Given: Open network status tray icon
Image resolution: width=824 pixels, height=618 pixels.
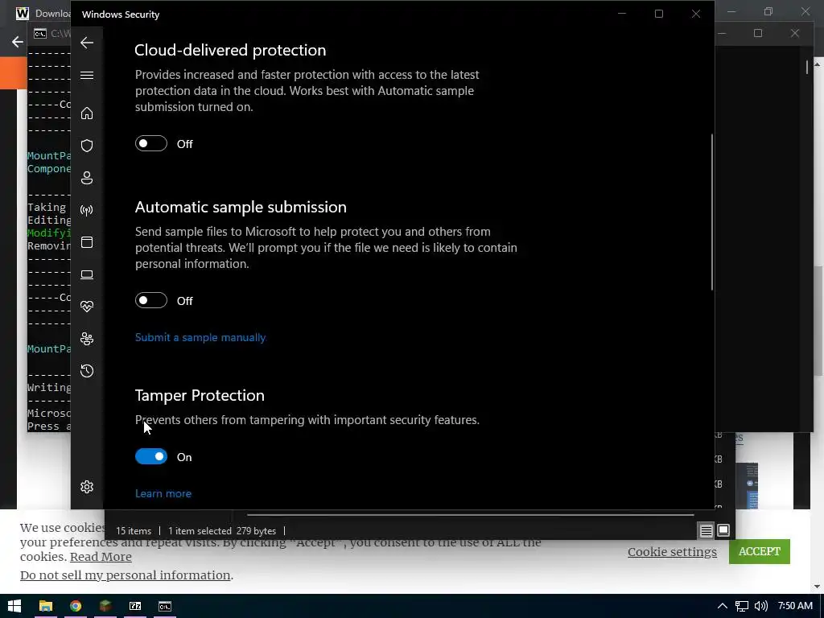Looking at the screenshot, I should coord(741,607).
